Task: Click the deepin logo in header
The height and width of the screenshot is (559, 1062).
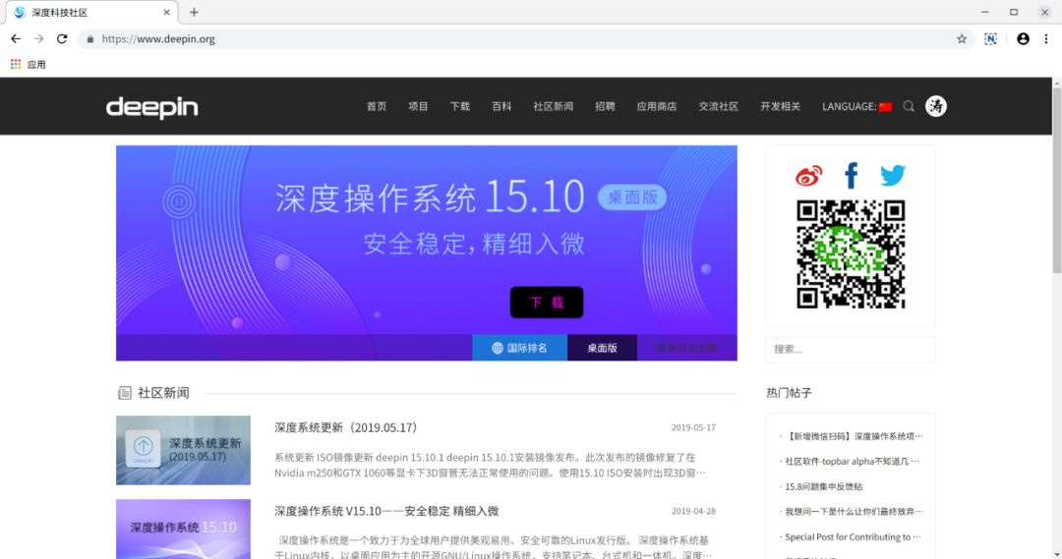Action: click(x=152, y=107)
